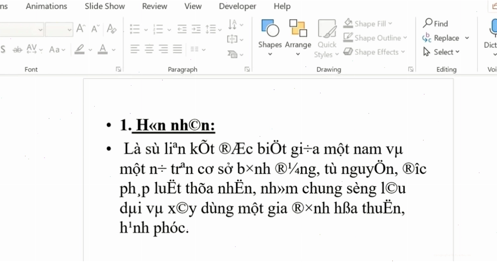Switch to the View tab

click(x=193, y=6)
